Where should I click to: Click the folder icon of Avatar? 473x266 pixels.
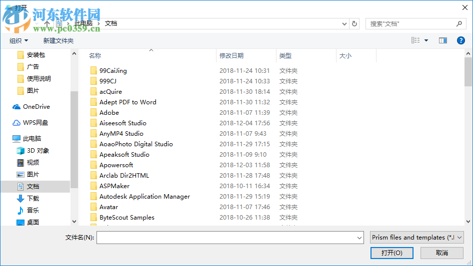93,207
